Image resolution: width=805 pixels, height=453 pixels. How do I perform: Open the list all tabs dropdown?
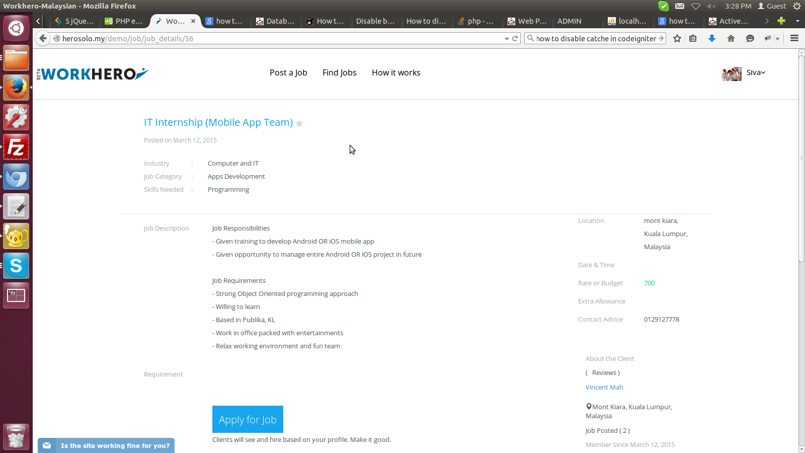pyautogui.click(x=797, y=21)
